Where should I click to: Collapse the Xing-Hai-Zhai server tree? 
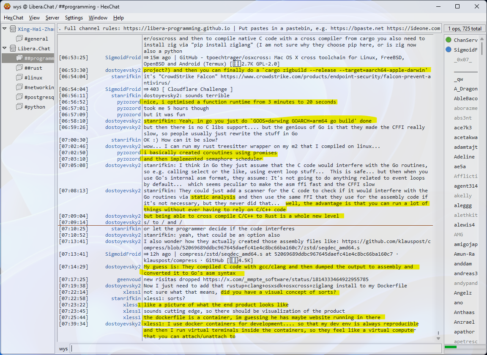click(x=5, y=29)
